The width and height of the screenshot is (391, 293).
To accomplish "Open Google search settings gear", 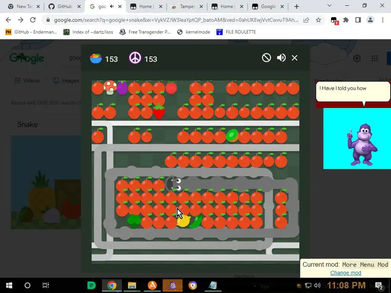I will [x=357, y=58].
